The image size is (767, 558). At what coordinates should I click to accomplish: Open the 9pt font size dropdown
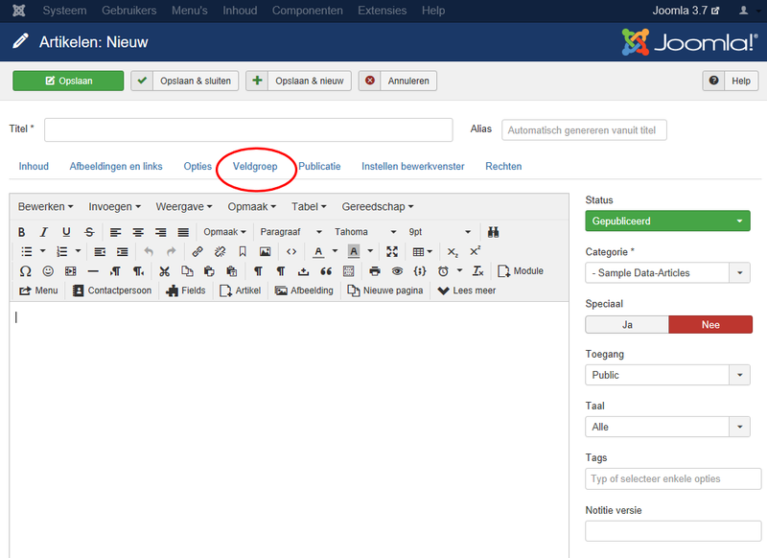(x=440, y=232)
